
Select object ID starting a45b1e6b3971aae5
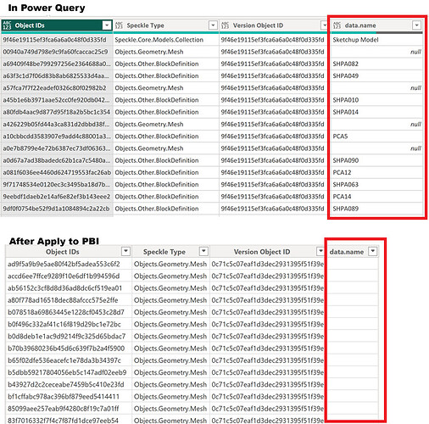[56, 100]
